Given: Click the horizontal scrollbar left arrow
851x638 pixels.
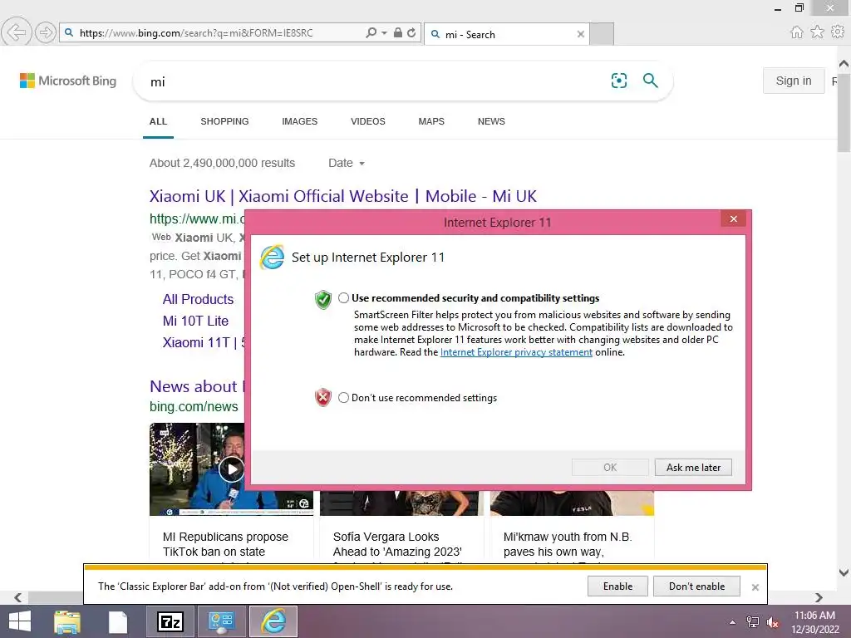Looking at the screenshot, I should click(x=18, y=597).
